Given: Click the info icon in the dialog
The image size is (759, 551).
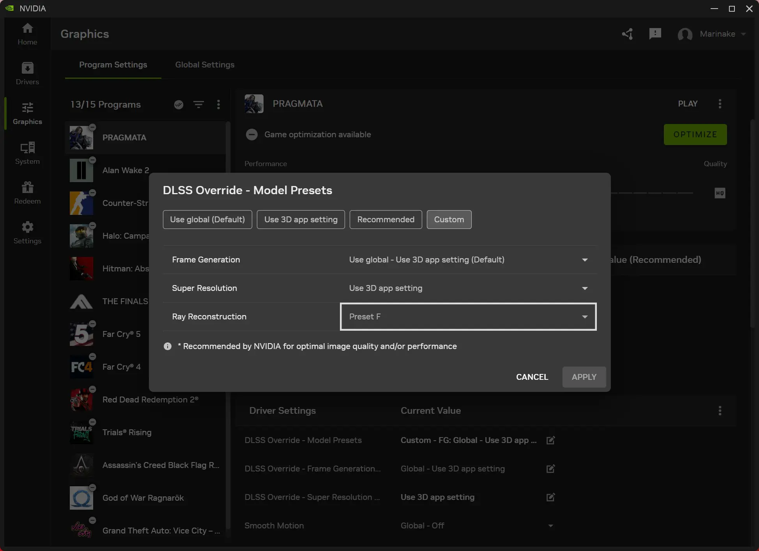Looking at the screenshot, I should pyautogui.click(x=168, y=346).
